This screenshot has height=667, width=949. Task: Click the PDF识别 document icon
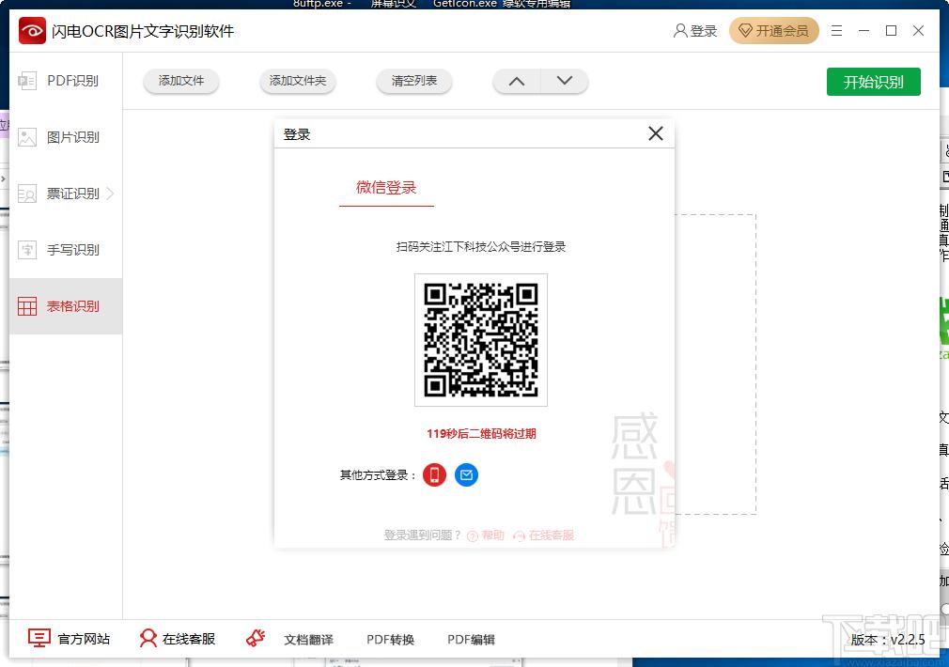click(x=27, y=81)
